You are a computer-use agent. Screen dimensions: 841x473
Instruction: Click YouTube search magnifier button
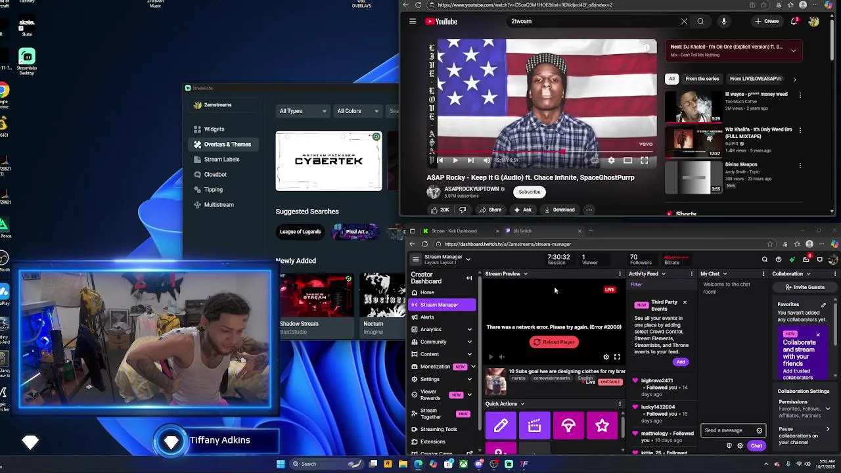click(x=700, y=21)
